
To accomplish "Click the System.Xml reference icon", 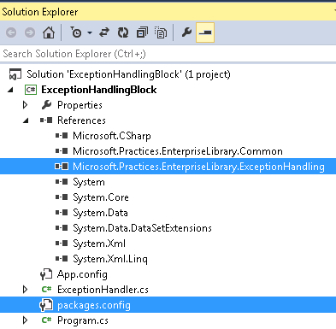I will 62,244.
